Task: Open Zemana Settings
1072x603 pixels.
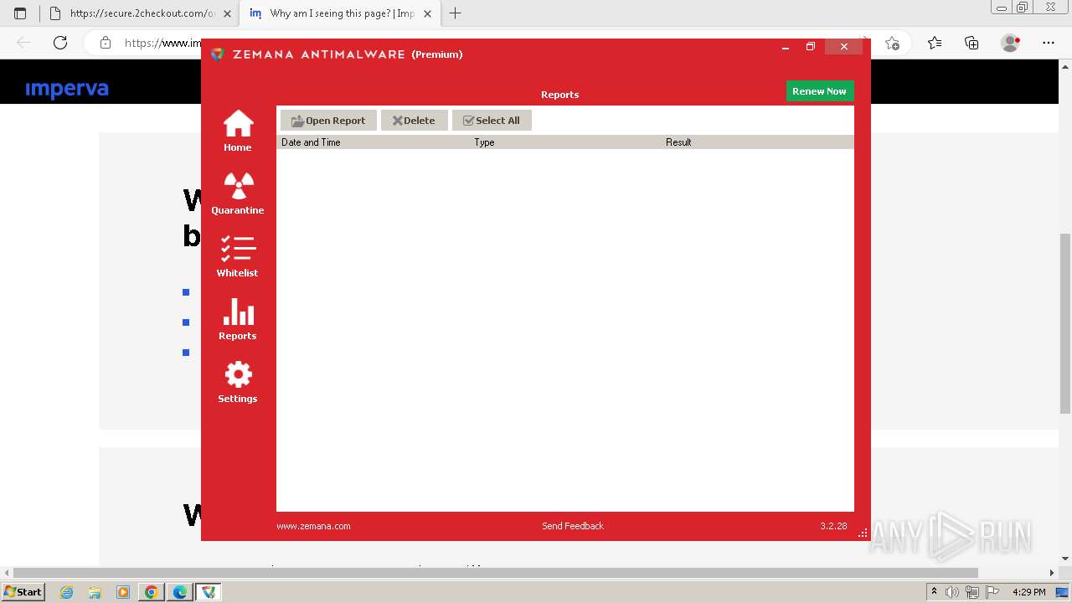Action: (x=238, y=383)
